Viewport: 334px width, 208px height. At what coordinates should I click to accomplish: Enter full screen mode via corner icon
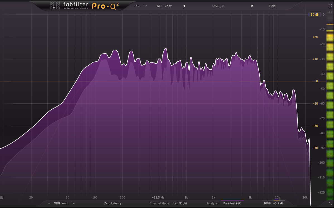tap(330, 6)
